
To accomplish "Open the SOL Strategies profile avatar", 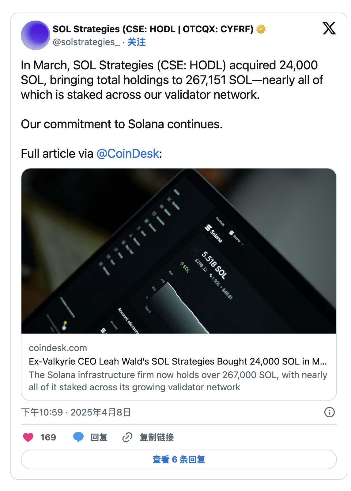I will (x=36, y=35).
